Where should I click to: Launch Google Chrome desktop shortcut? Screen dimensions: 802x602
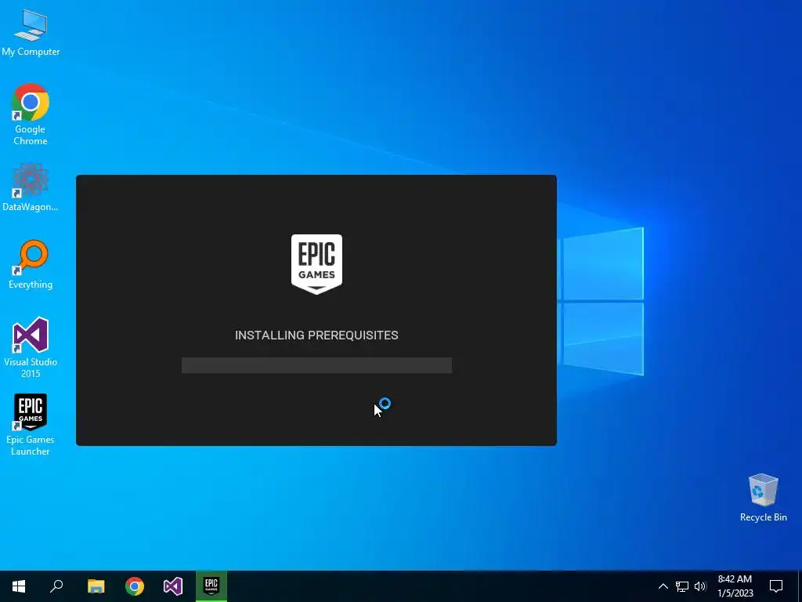31,114
